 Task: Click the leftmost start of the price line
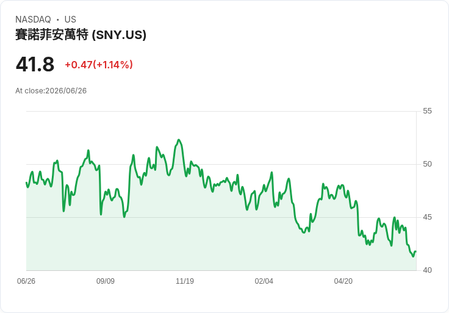[26, 182]
